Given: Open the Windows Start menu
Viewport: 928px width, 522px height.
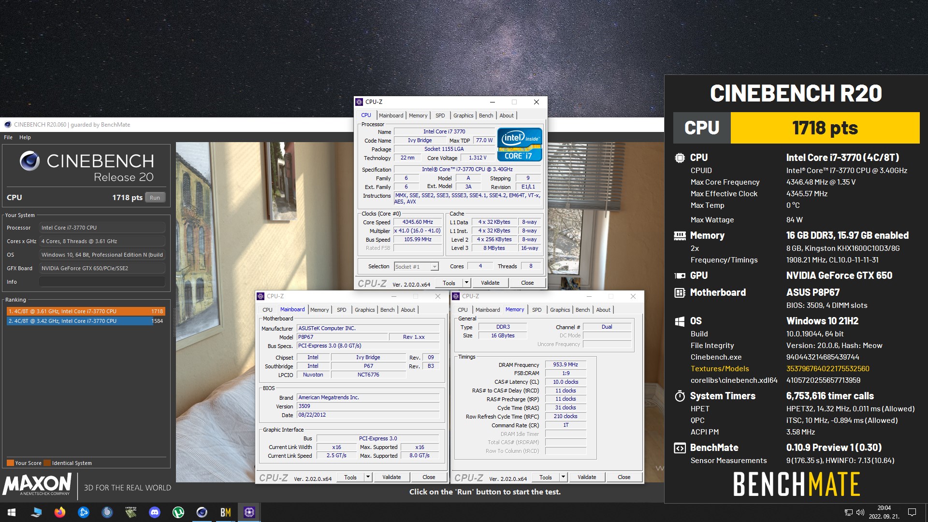Looking at the screenshot, I should coord(12,512).
